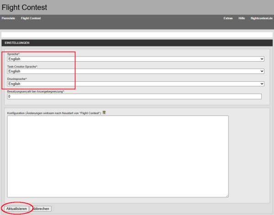Expand the Druckspache dropdown
This screenshot has height=215, width=274.
coord(136,84)
